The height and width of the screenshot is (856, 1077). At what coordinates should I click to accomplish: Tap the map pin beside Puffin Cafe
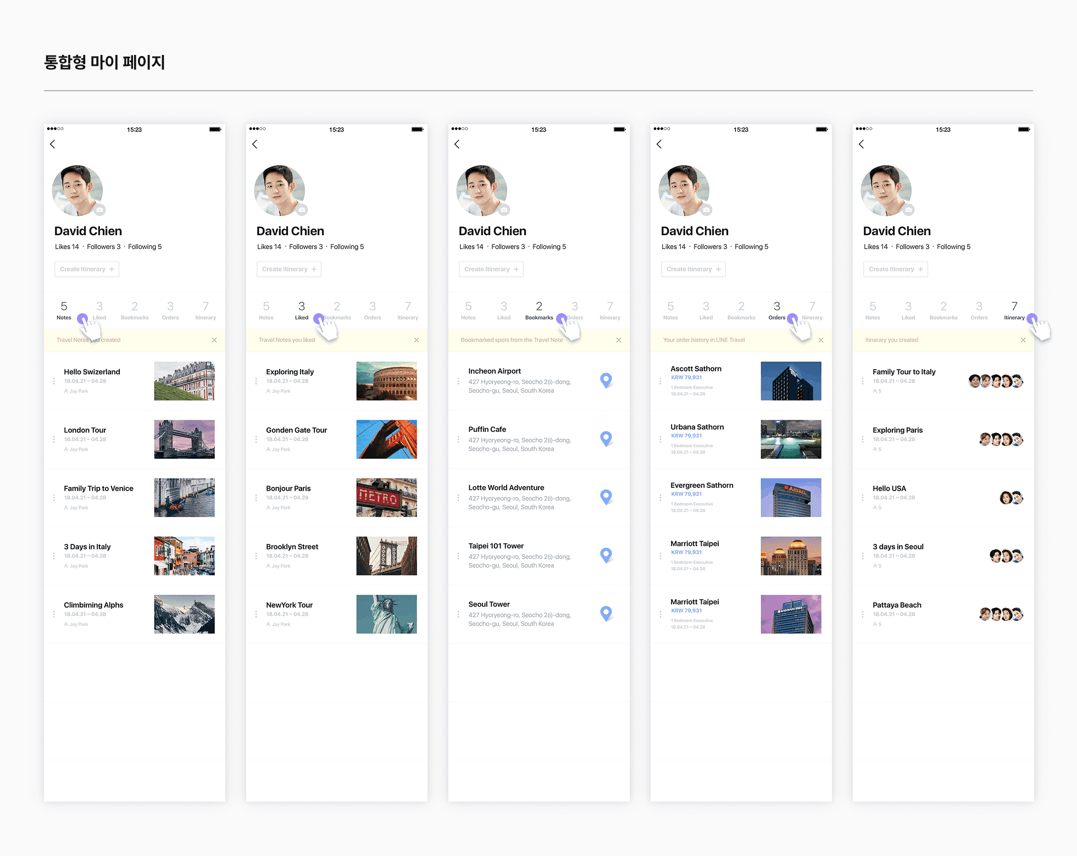coord(606,438)
